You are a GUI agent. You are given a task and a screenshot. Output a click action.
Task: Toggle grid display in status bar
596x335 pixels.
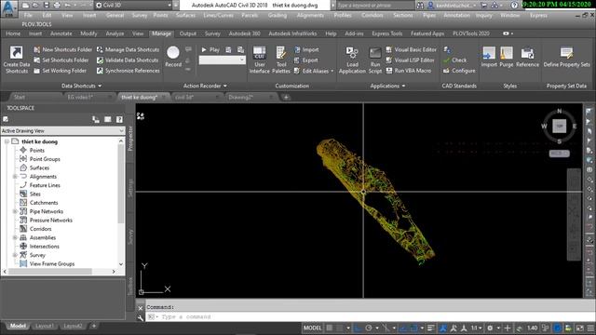pyautogui.click(x=330, y=328)
